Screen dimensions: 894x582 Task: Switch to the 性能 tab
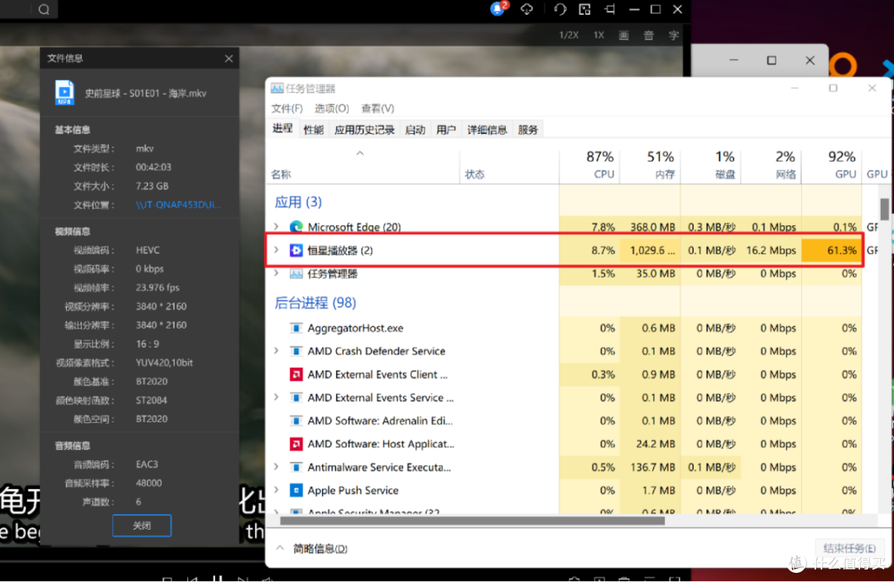click(313, 130)
